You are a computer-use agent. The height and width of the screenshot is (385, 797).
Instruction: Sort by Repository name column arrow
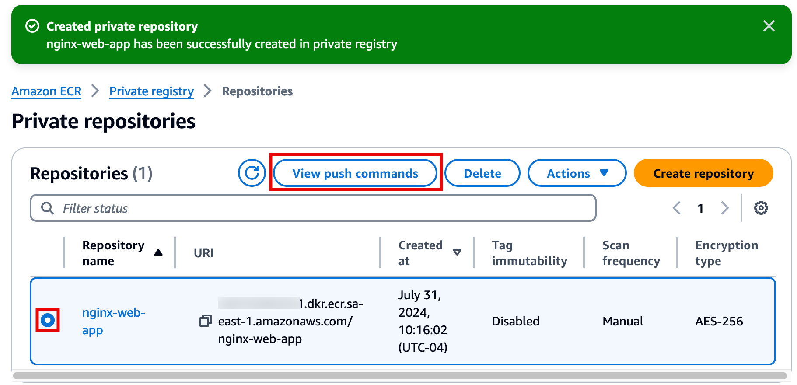158,253
